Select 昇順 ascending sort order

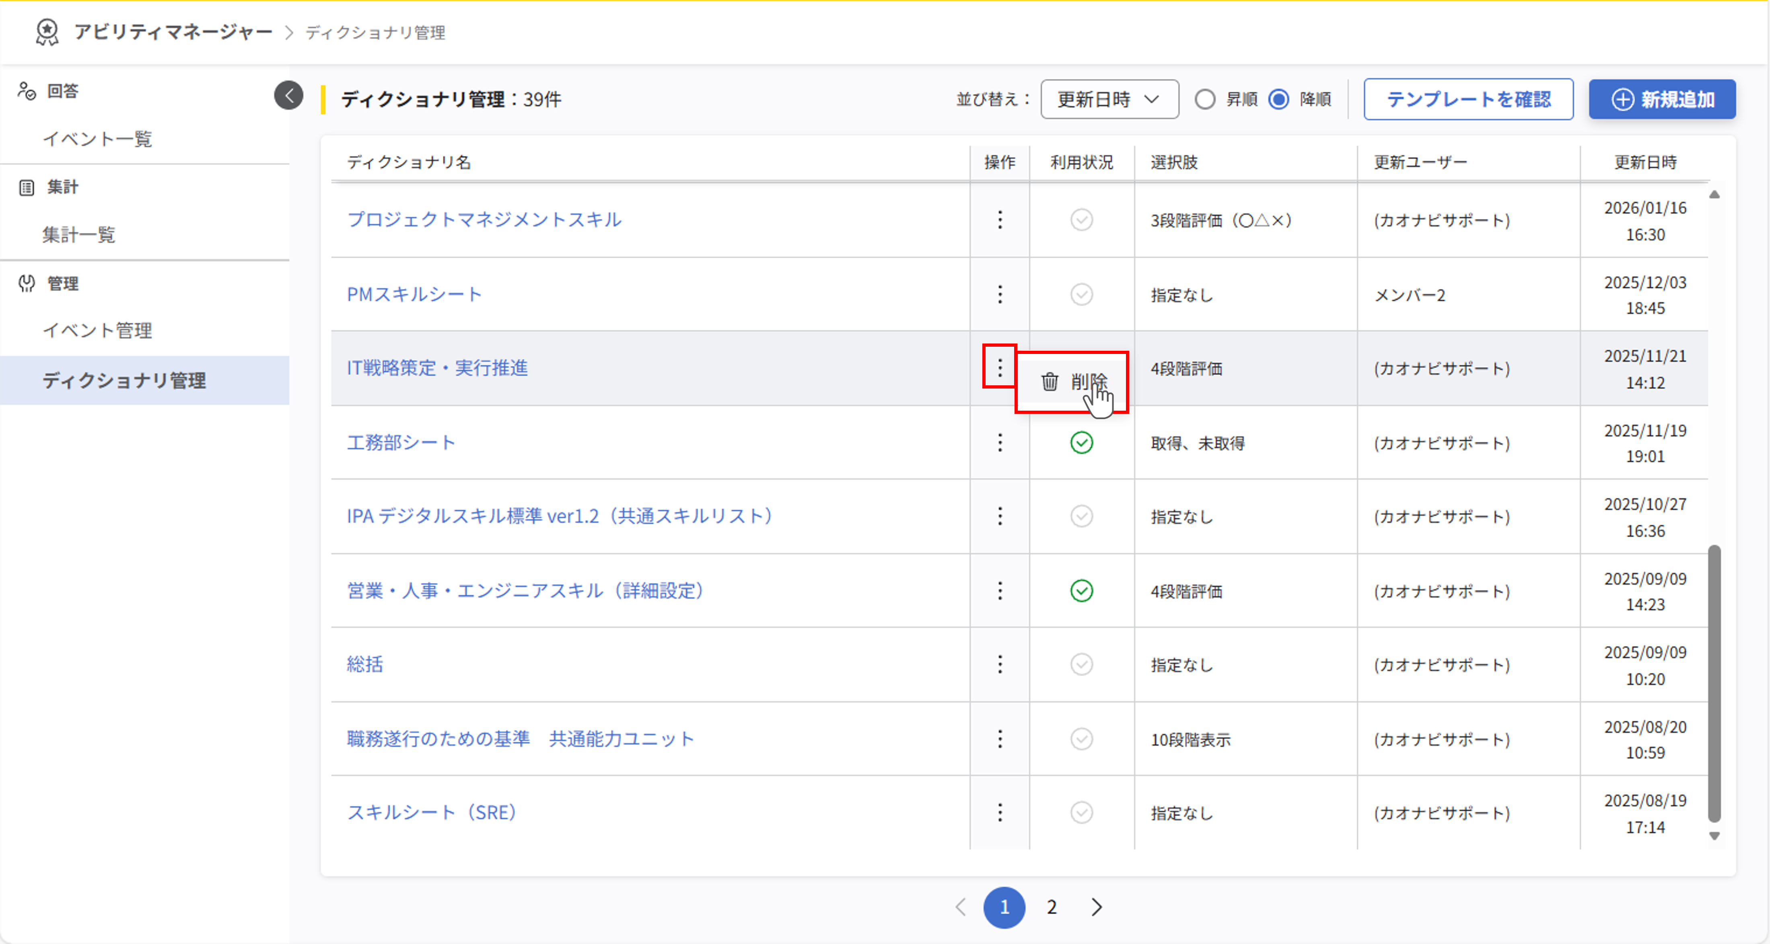point(1204,100)
